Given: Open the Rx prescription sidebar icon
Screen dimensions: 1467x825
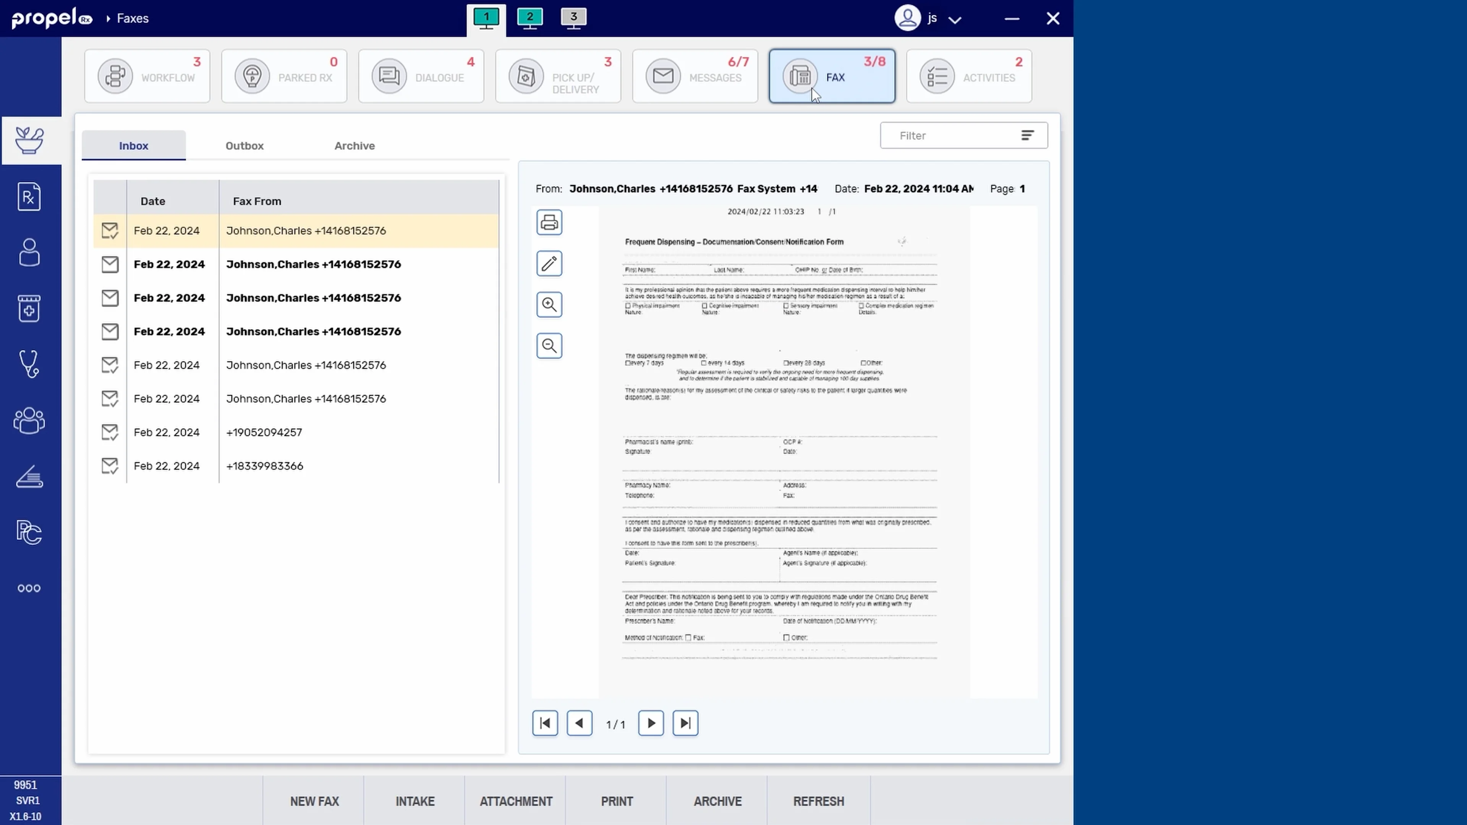Looking at the screenshot, I should [x=29, y=196].
